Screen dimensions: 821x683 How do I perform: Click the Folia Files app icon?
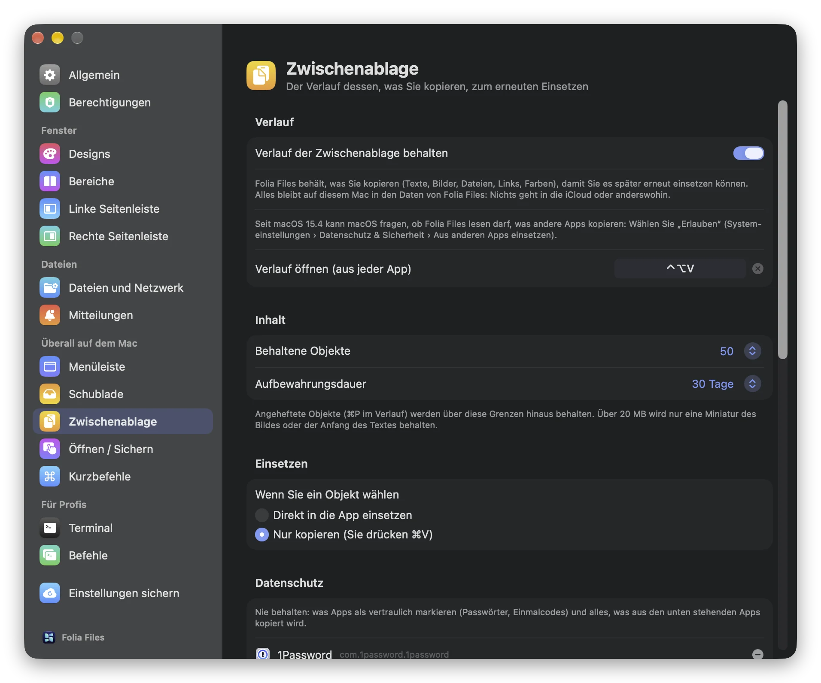click(x=49, y=638)
